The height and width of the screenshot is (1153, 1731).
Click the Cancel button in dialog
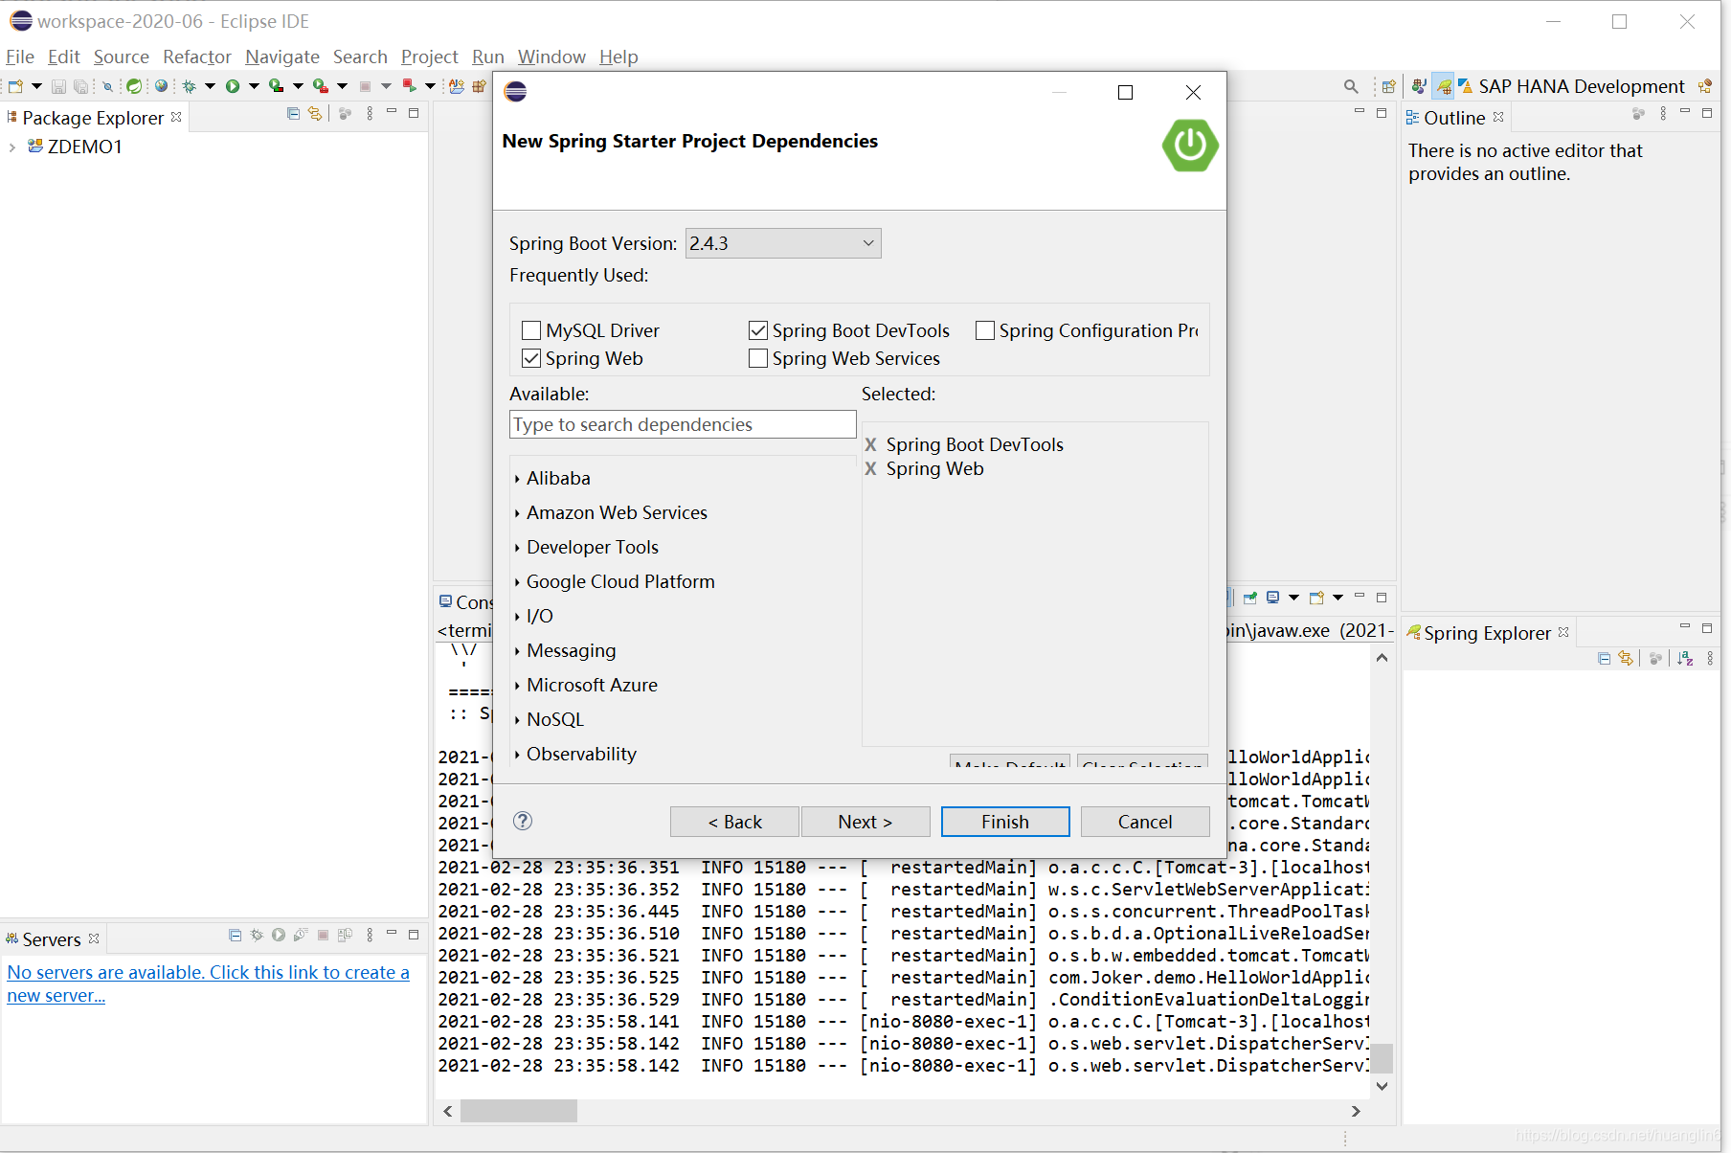pyautogui.click(x=1145, y=822)
